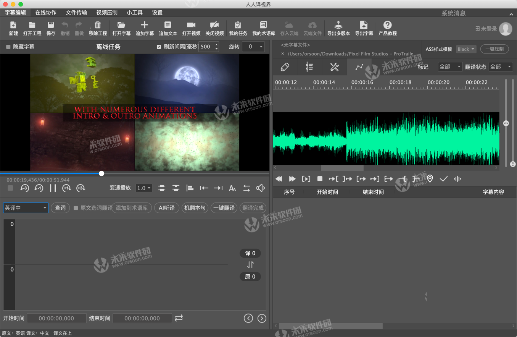Click the font size AA icon
The image size is (517, 337).
232,188
